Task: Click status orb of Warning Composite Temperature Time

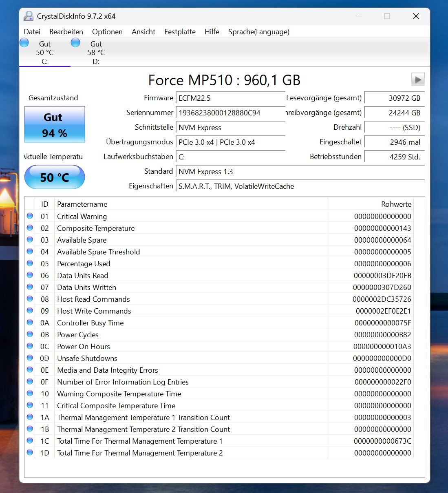Action: point(30,394)
